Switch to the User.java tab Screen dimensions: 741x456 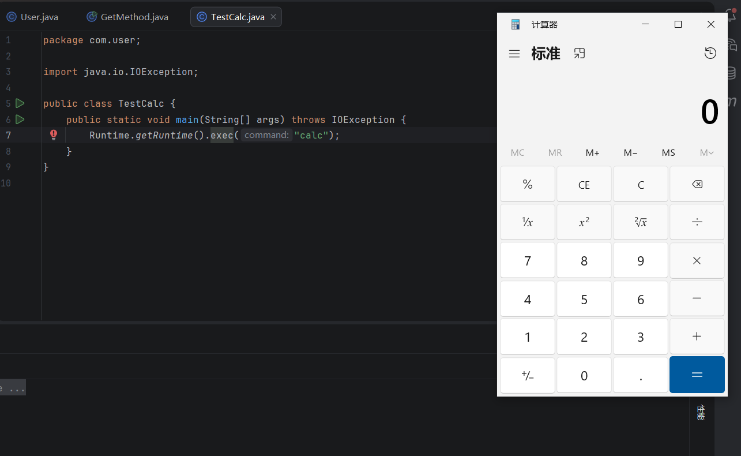pyautogui.click(x=33, y=17)
